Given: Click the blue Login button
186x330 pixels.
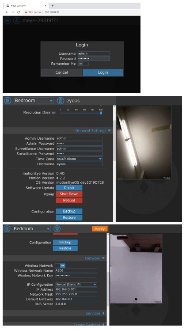Looking at the screenshot, I should [103, 72].
